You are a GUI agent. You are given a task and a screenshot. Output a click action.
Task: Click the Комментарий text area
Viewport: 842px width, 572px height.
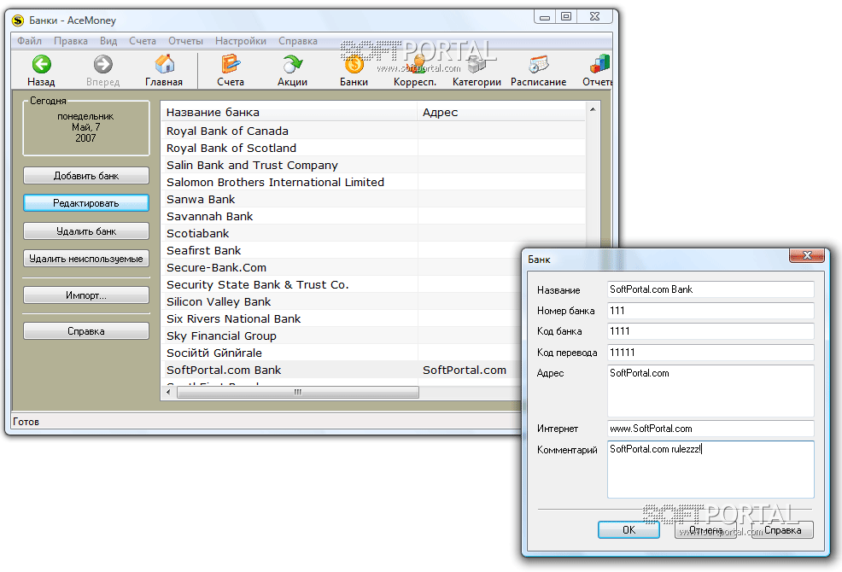point(711,470)
